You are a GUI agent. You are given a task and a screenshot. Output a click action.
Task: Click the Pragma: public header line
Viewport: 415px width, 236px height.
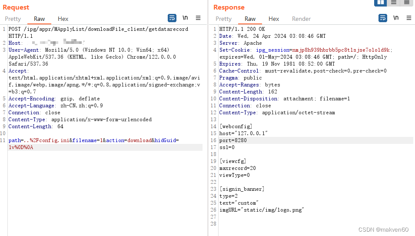(240, 78)
